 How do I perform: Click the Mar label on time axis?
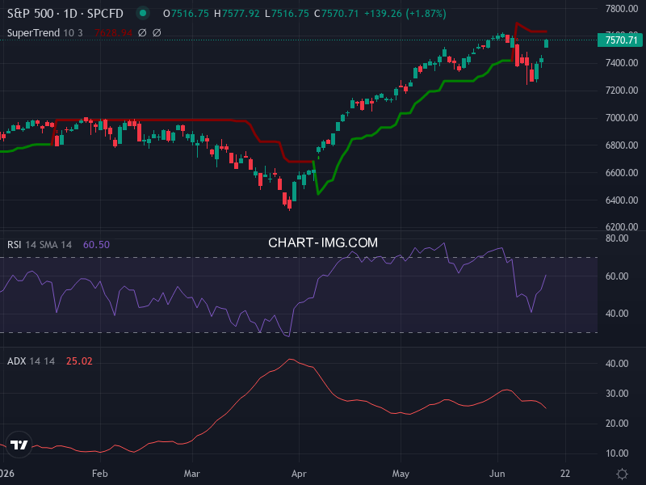coord(191,474)
